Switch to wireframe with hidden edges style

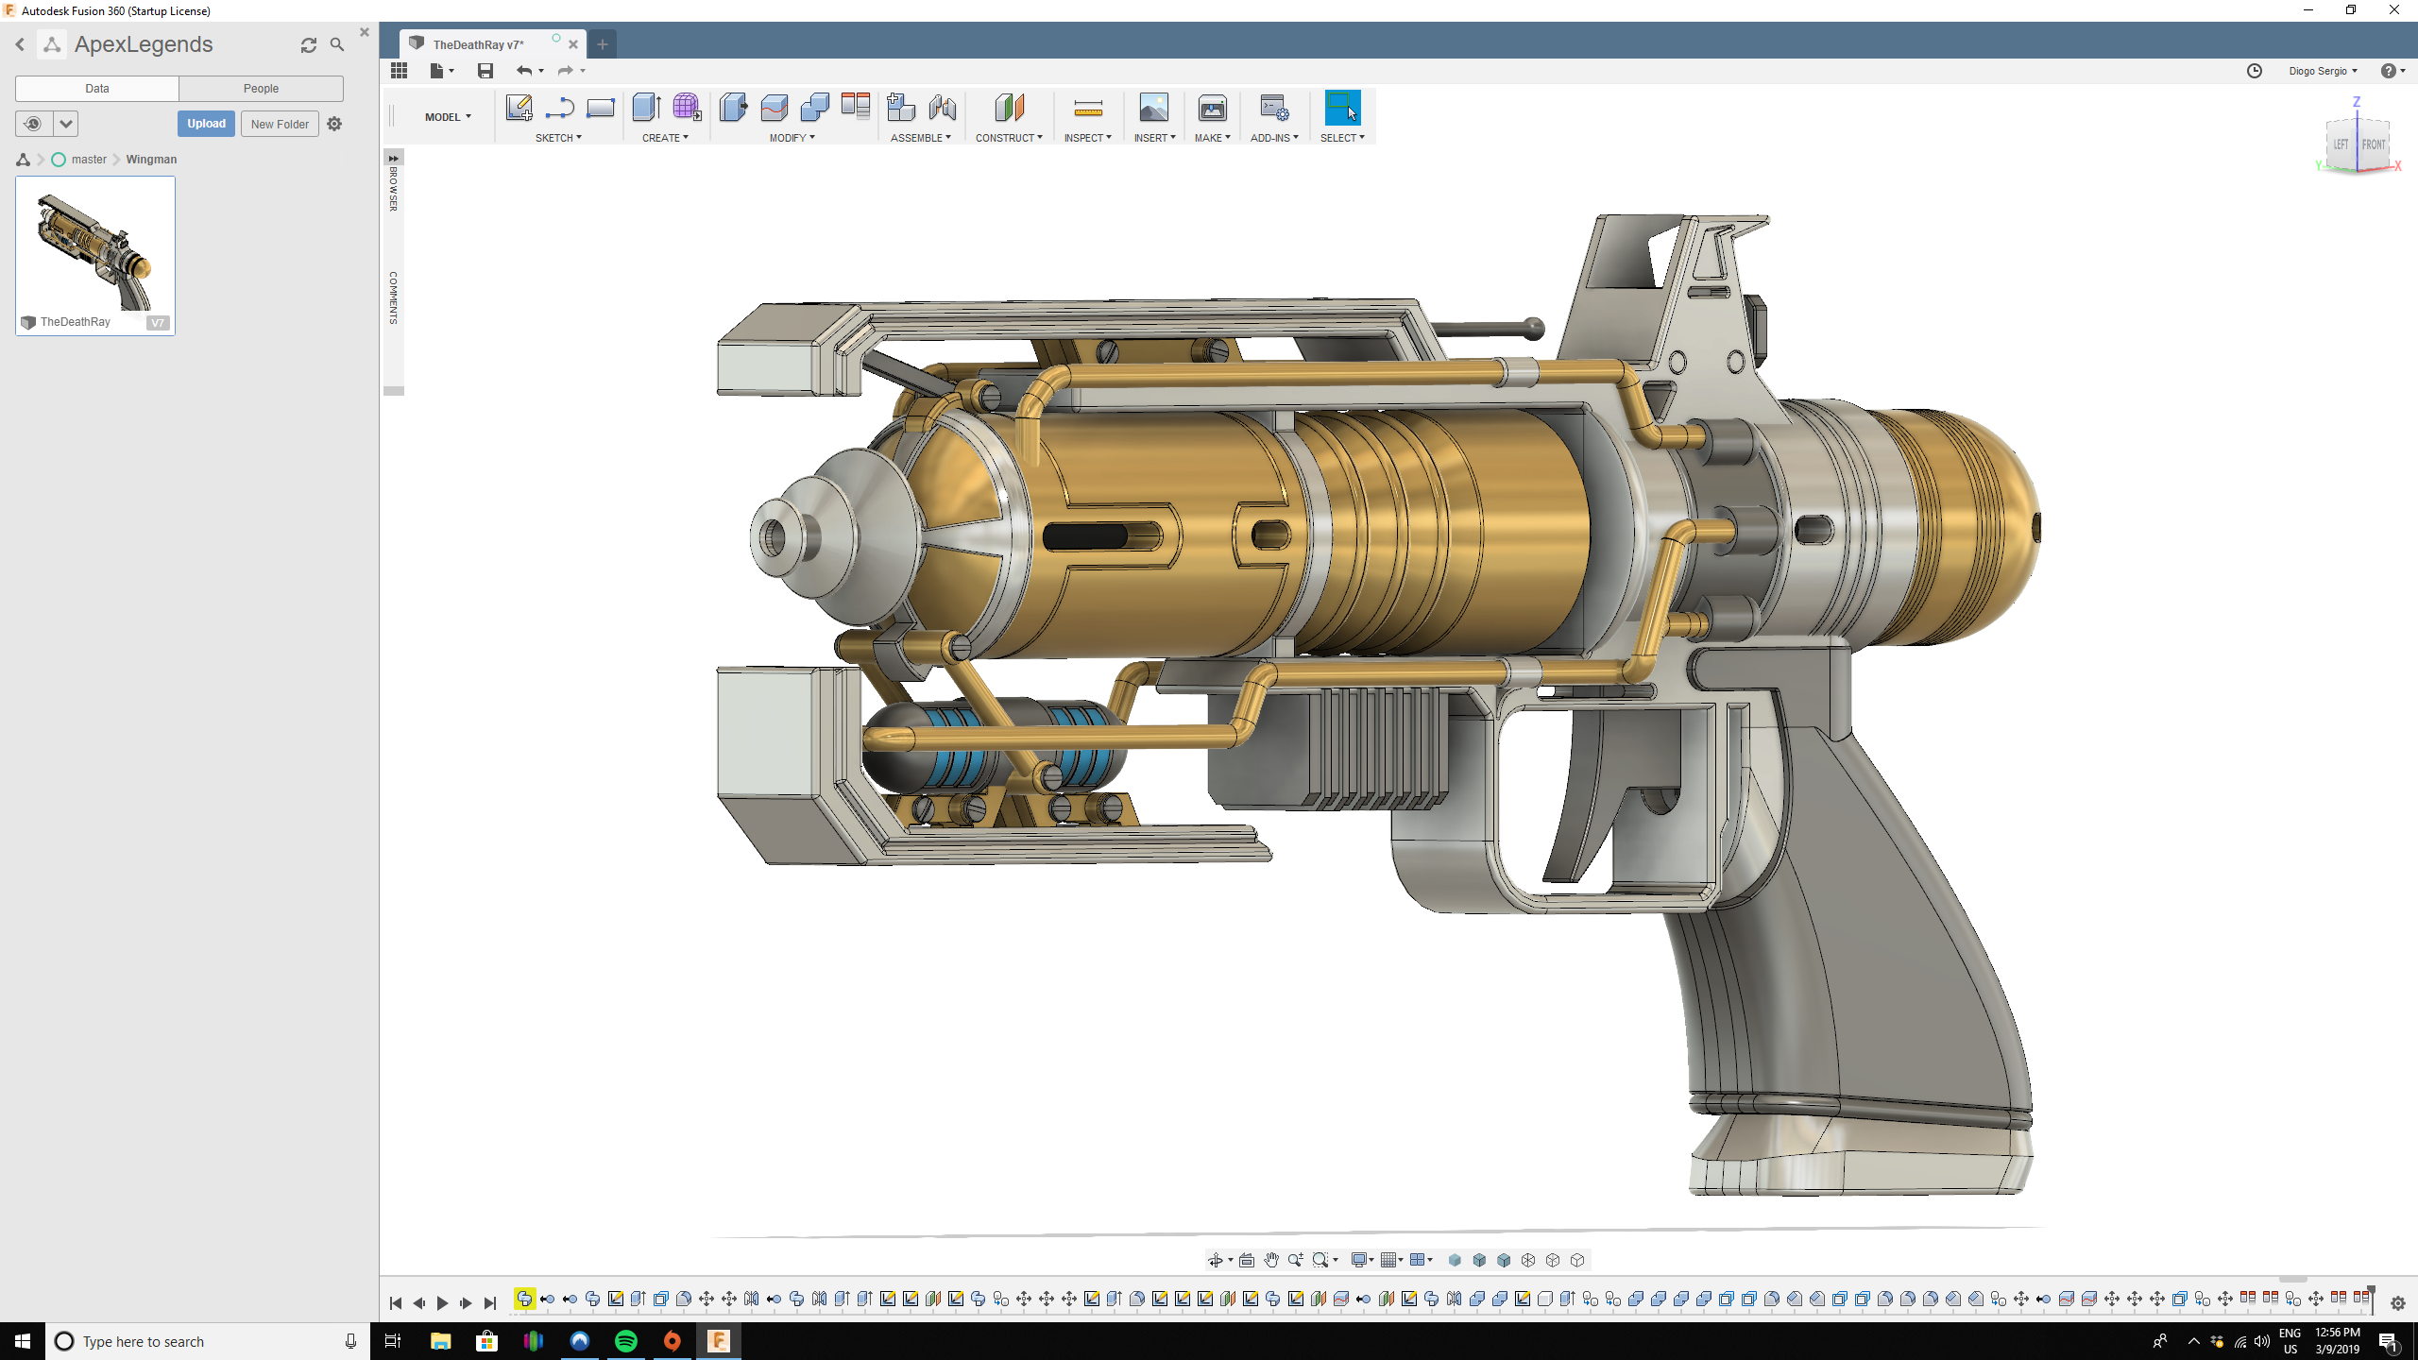click(1553, 1260)
